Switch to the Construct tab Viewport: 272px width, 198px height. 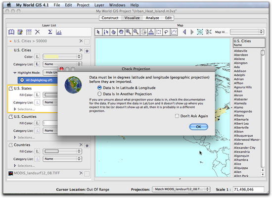point(110,18)
